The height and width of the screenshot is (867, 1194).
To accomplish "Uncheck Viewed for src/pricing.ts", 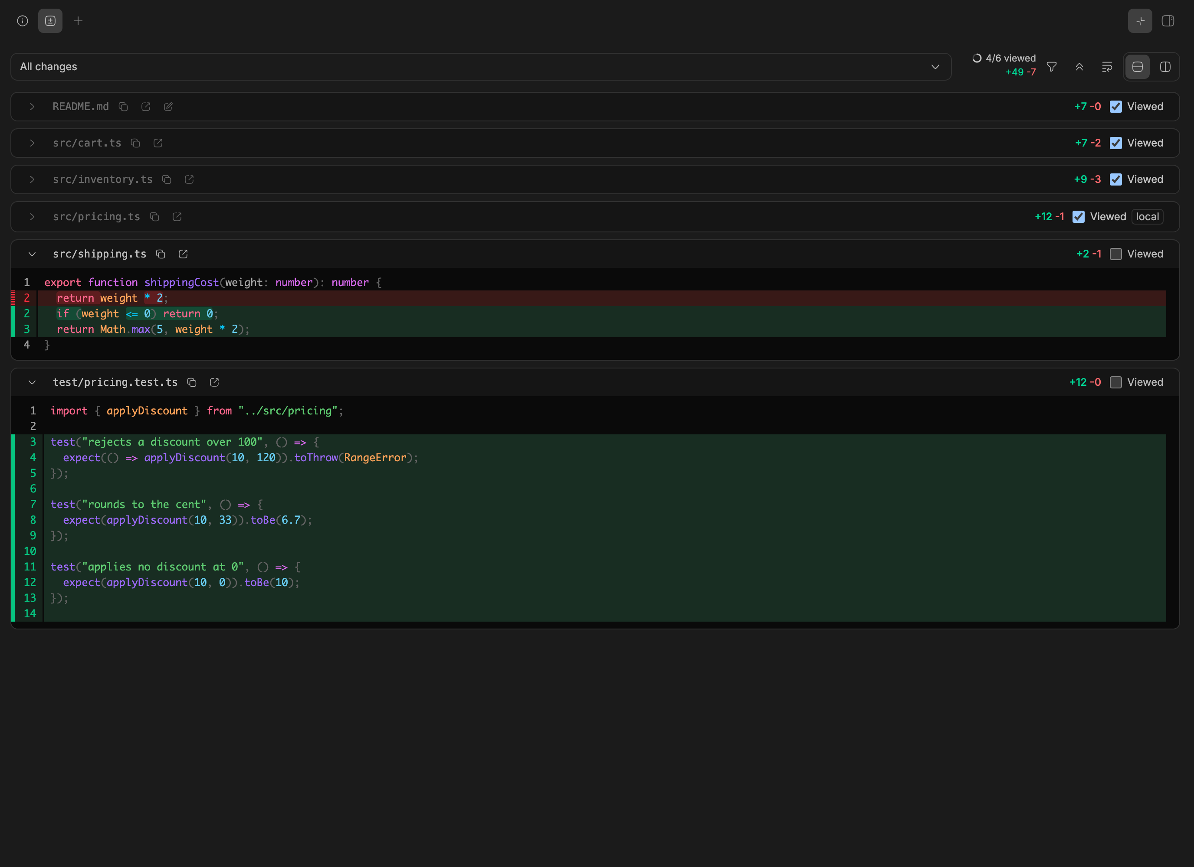I will pyautogui.click(x=1078, y=217).
